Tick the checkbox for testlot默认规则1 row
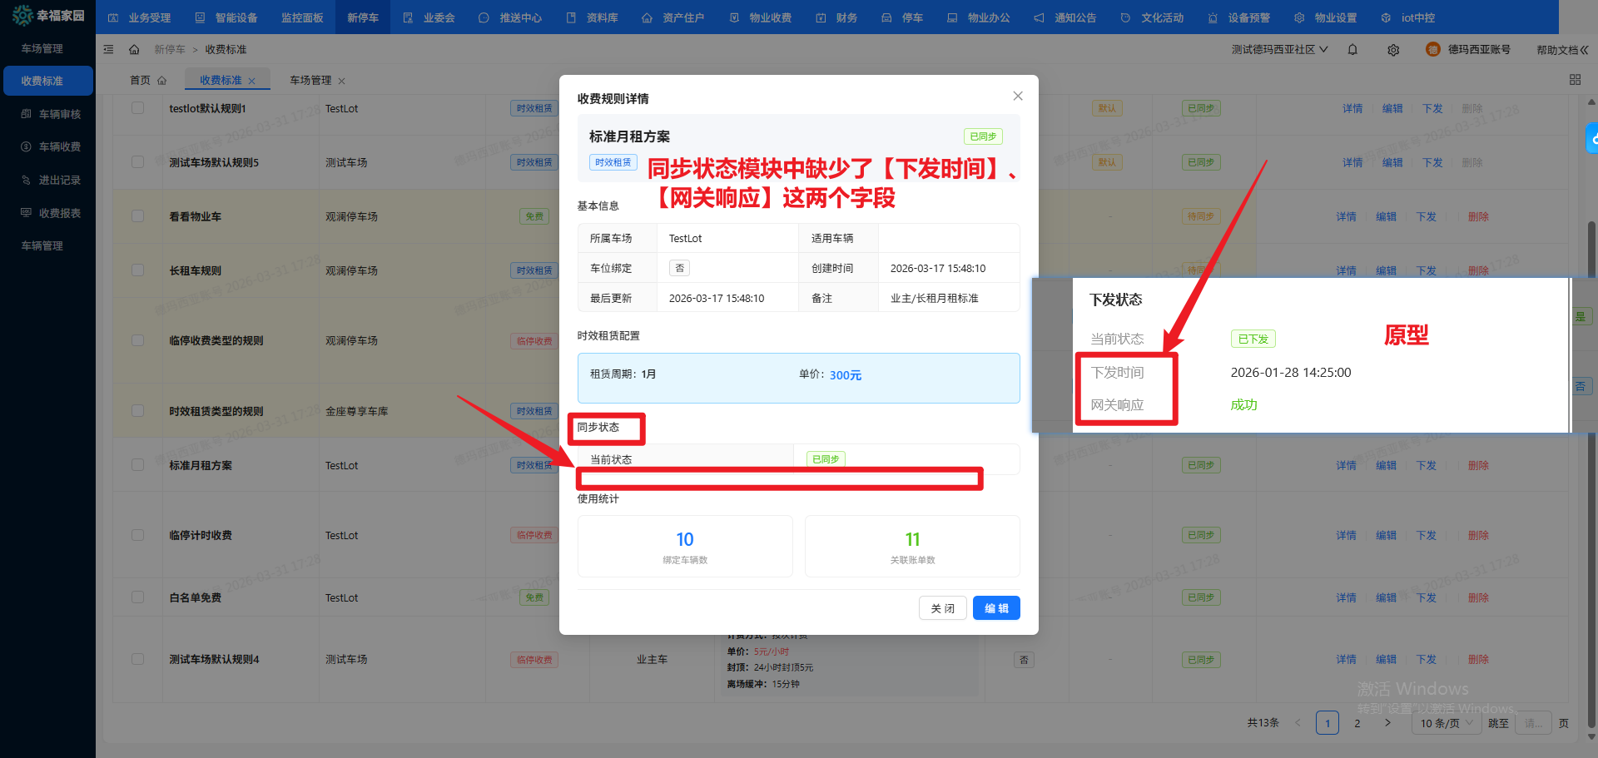This screenshot has height=758, width=1598. click(137, 108)
